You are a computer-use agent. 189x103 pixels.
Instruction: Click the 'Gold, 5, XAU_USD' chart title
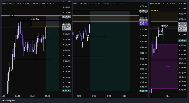(9, 4)
